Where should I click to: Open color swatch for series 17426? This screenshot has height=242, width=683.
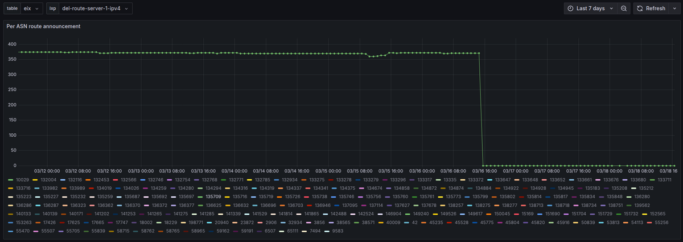(37, 223)
